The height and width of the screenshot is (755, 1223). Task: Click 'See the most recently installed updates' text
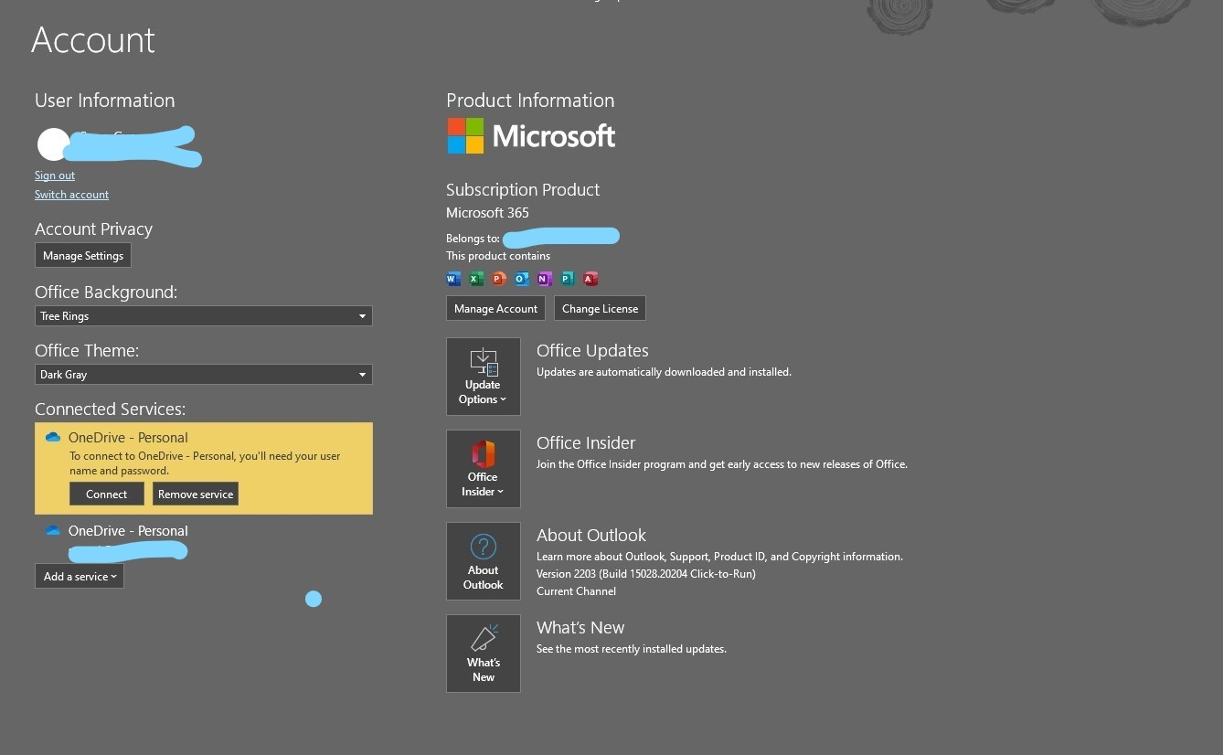632,649
